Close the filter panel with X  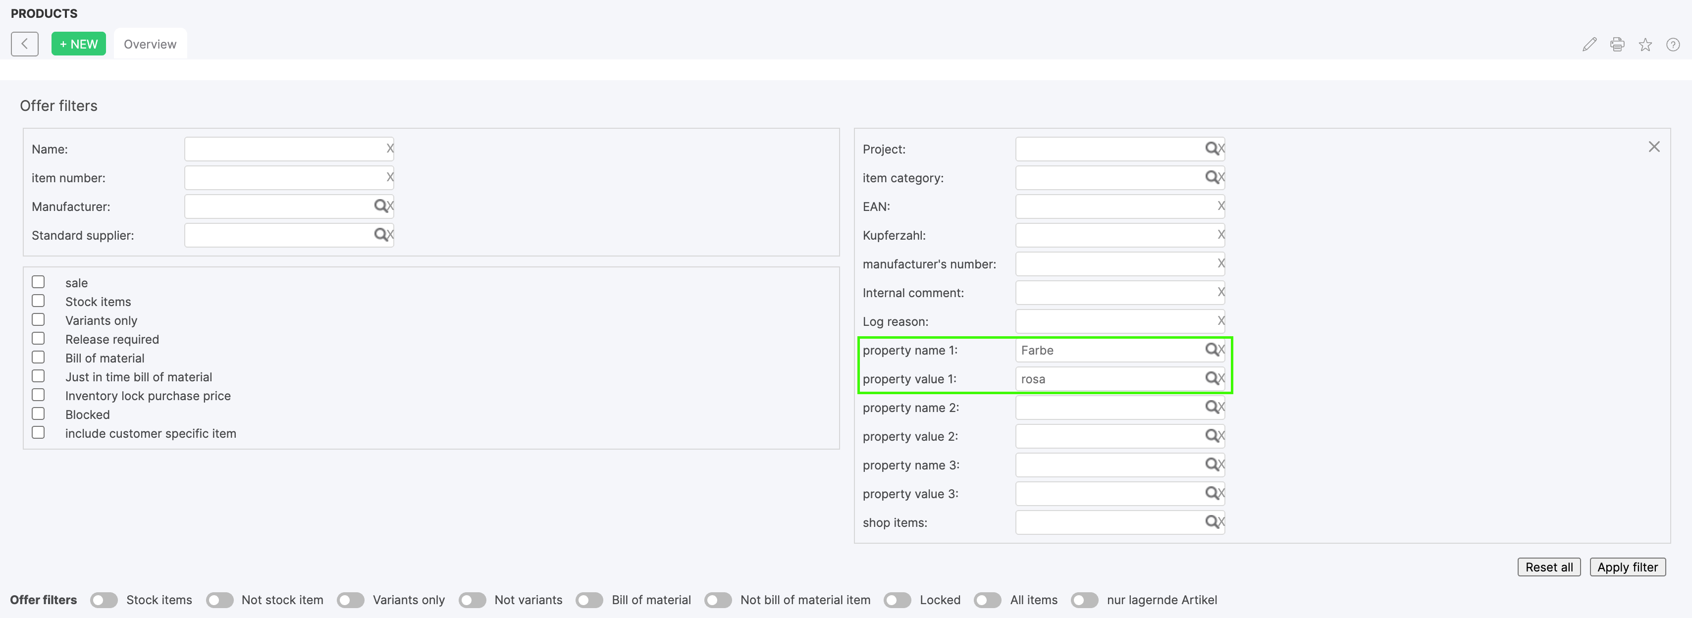pos(1654,147)
